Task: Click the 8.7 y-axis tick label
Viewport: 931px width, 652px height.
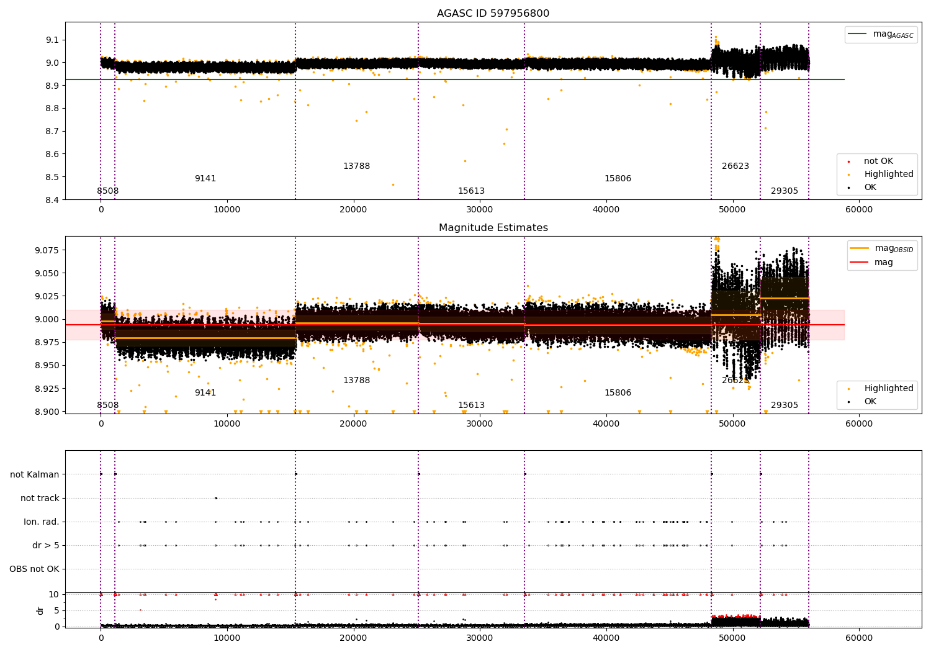Action: pyautogui.click(x=52, y=131)
